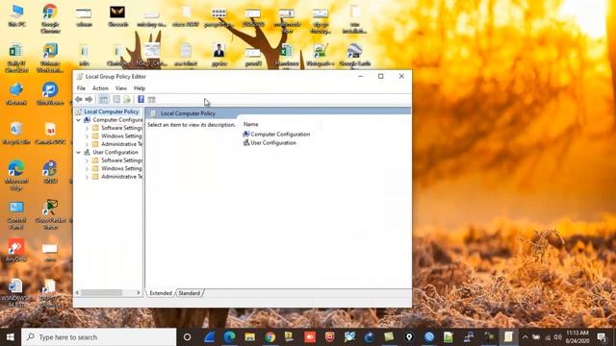This screenshot has width=616, height=346.
Task: Click the taskbar search box
Action: [x=98, y=337]
